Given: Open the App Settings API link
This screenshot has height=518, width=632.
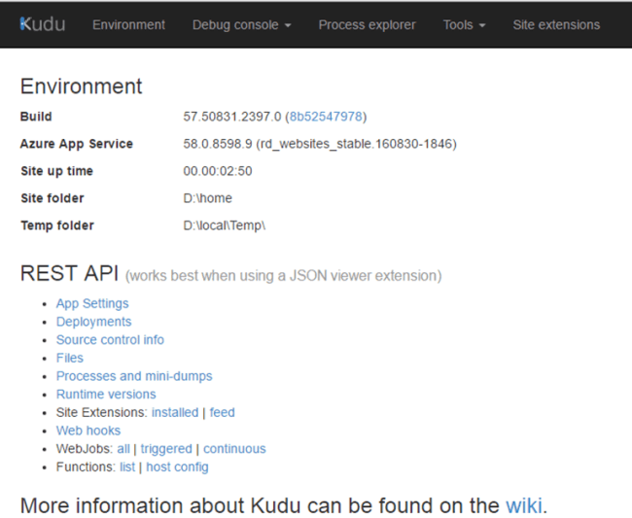Looking at the screenshot, I should tap(92, 303).
